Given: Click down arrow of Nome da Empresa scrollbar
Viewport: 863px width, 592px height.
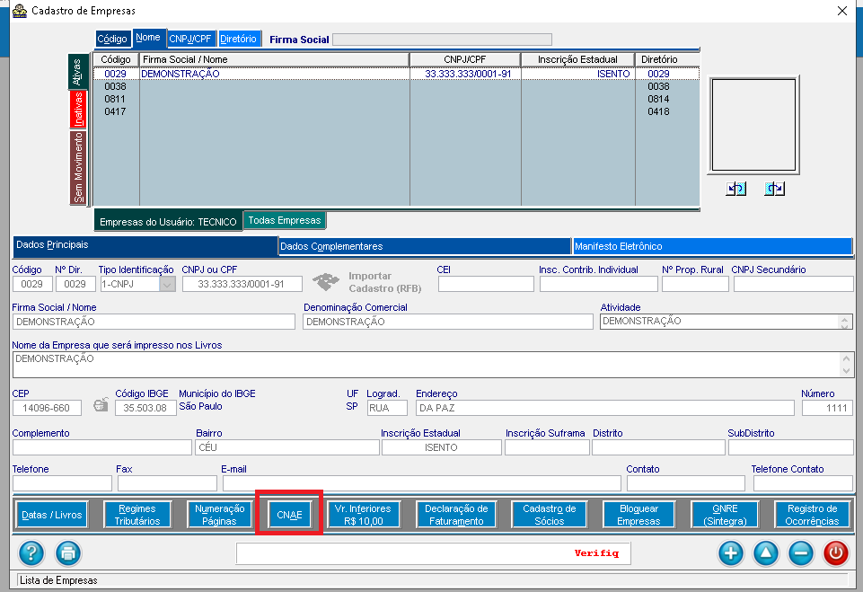Looking at the screenshot, I should coord(847,371).
